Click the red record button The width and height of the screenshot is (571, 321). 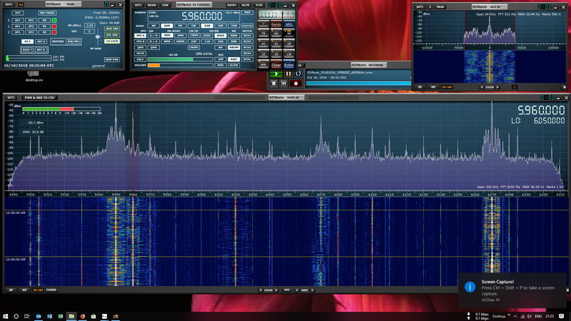295,83
